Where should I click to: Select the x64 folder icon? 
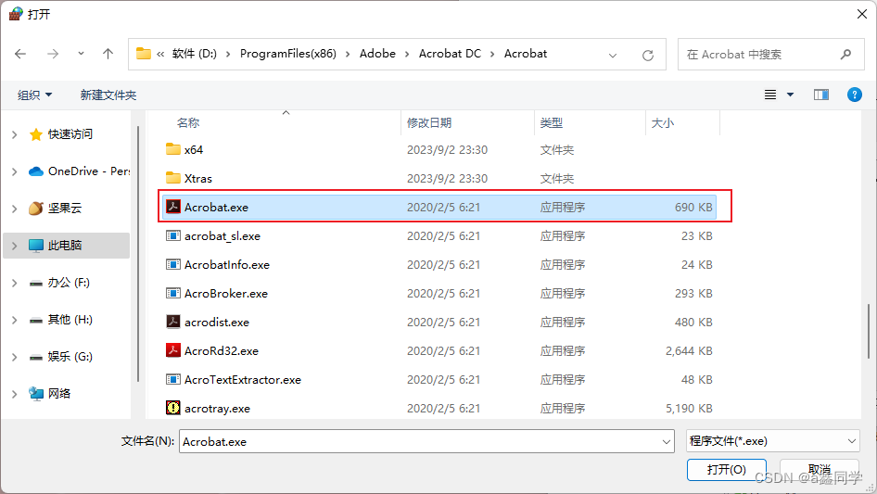pos(172,149)
